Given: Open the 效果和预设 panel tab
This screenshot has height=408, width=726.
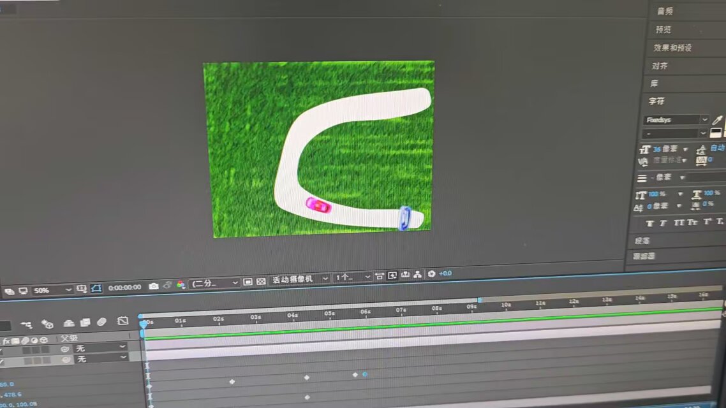Looking at the screenshot, I should [x=672, y=48].
